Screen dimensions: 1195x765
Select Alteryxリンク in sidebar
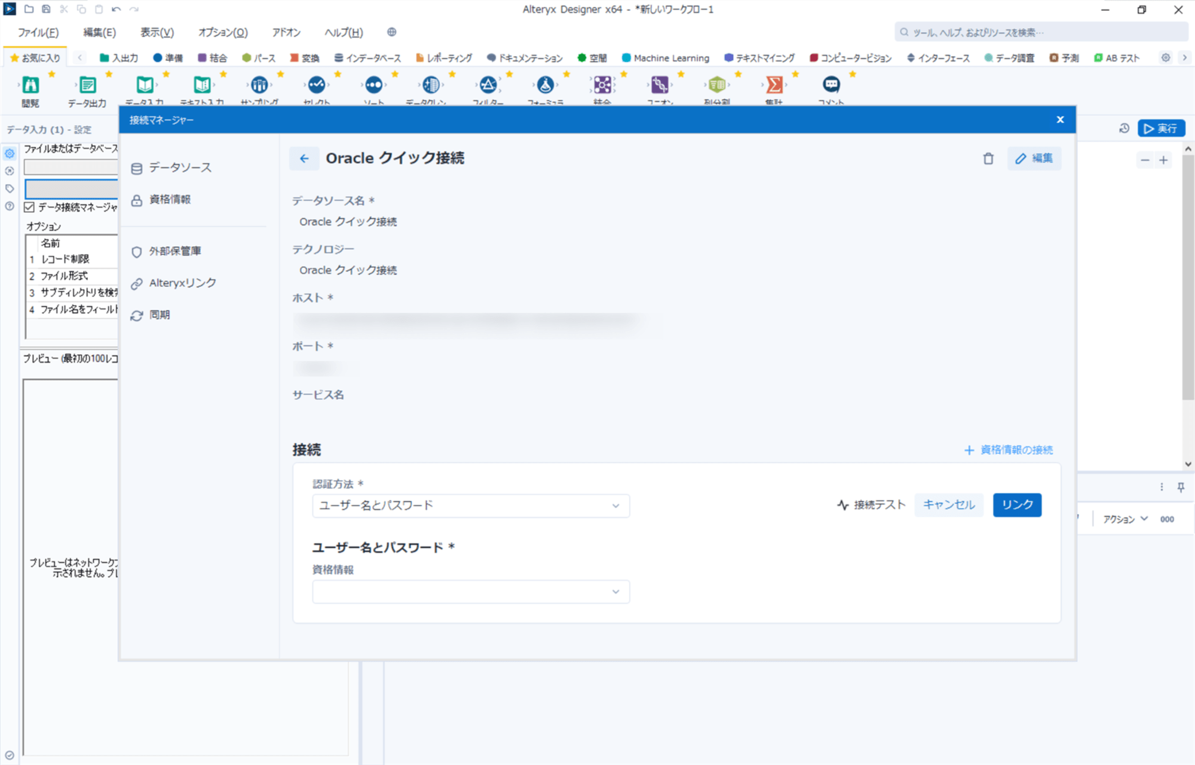174,283
